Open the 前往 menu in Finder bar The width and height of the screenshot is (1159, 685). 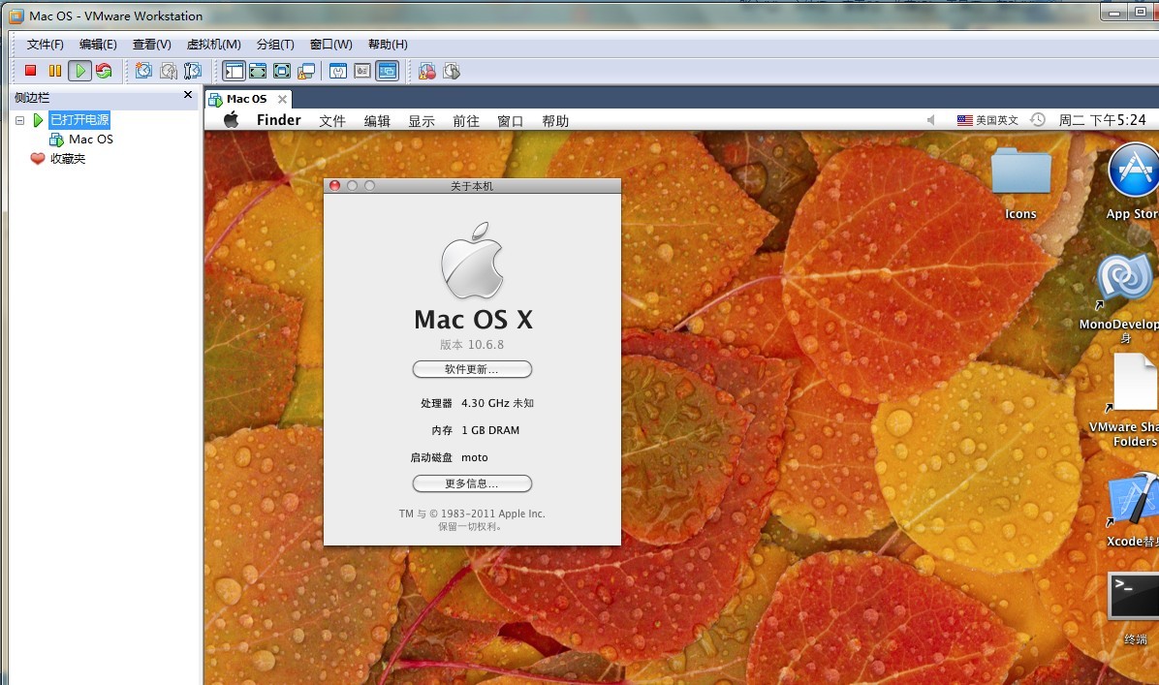(466, 120)
